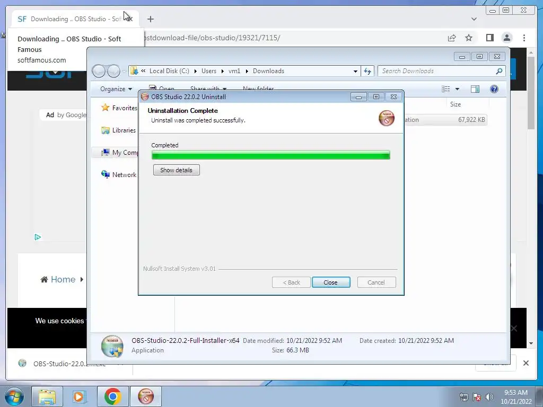Select Local Disk (C:) in address path
This screenshot has width=543, height=407.
[169, 71]
